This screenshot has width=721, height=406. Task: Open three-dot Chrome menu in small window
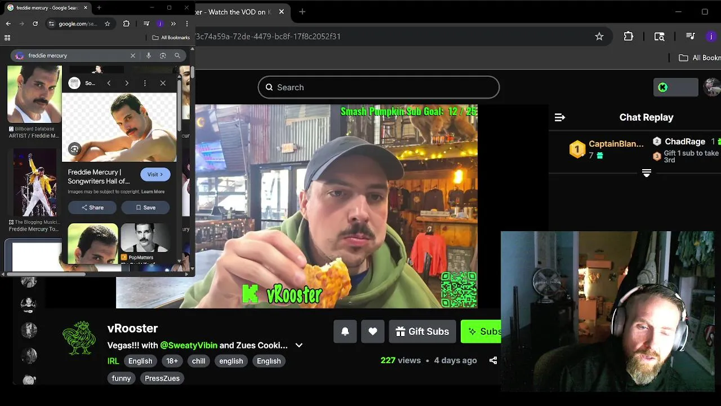(x=186, y=24)
